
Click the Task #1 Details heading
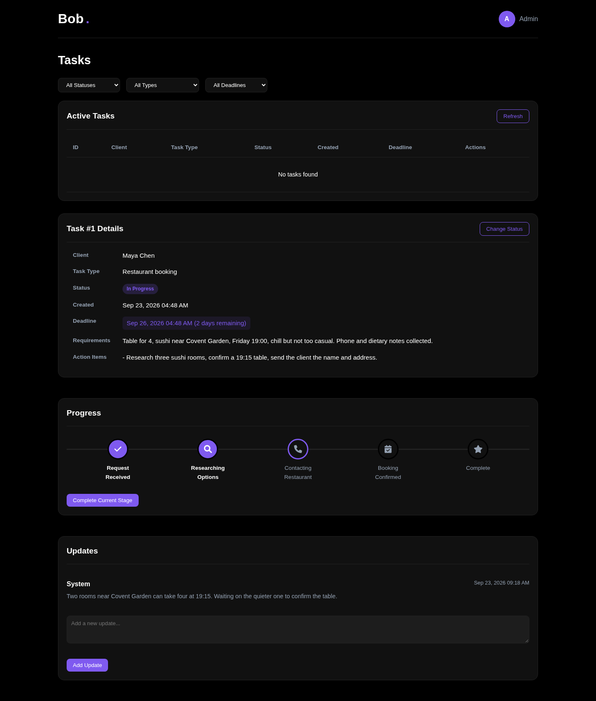point(95,229)
